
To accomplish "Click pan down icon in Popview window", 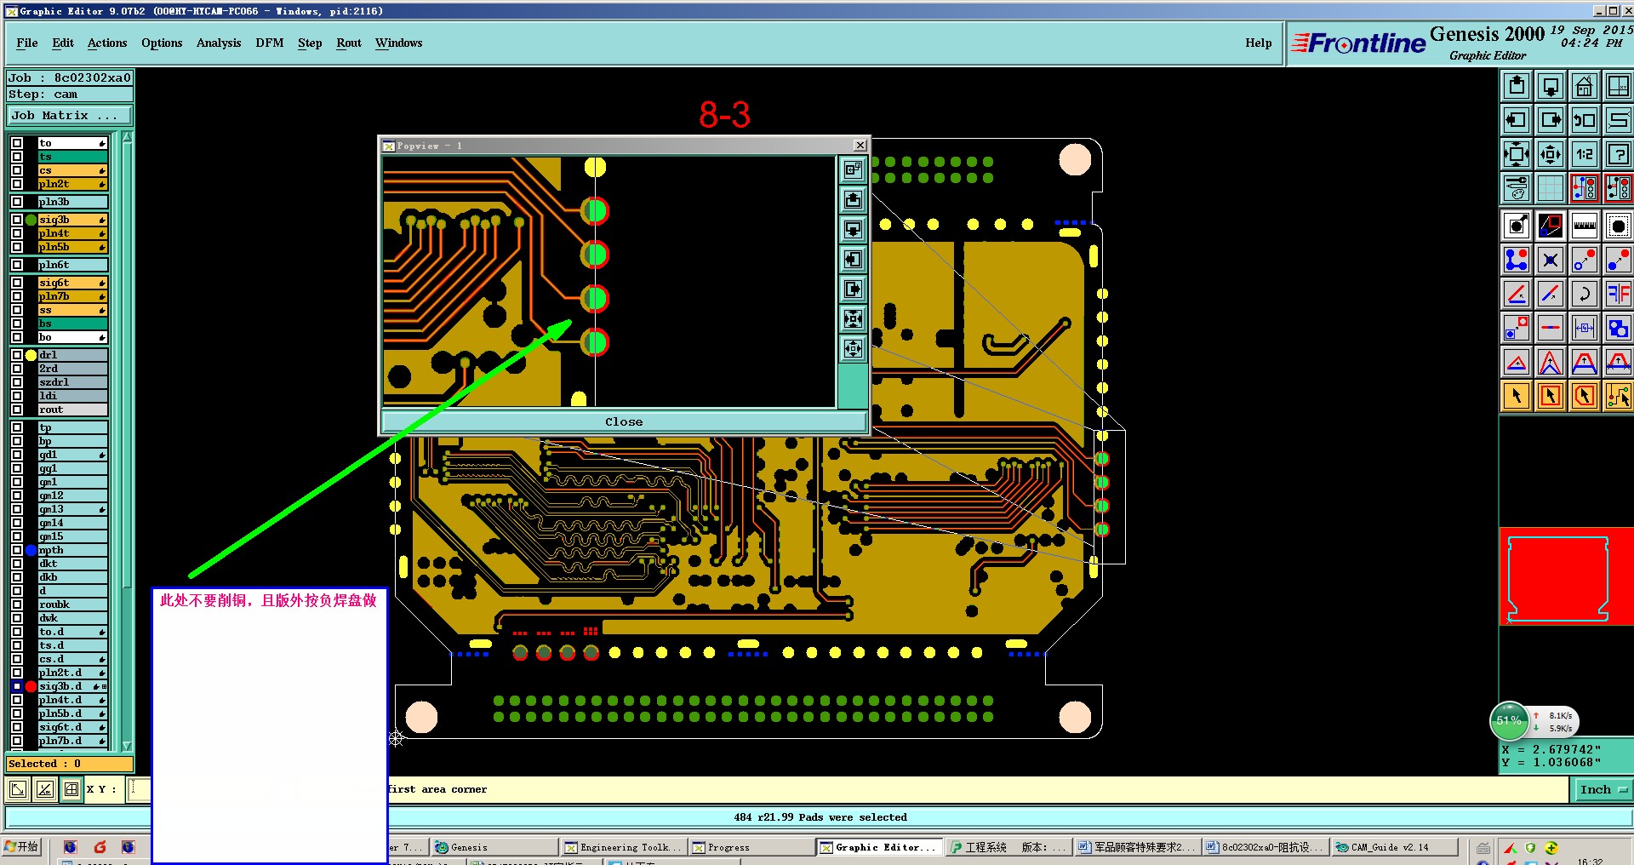I will pos(853,230).
